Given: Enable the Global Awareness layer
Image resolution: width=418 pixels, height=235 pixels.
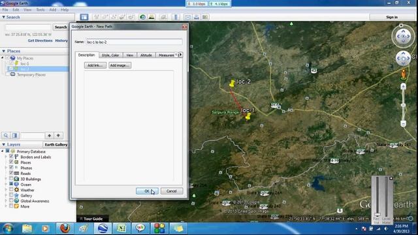Looking at the screenshot, I should (11, 200).
